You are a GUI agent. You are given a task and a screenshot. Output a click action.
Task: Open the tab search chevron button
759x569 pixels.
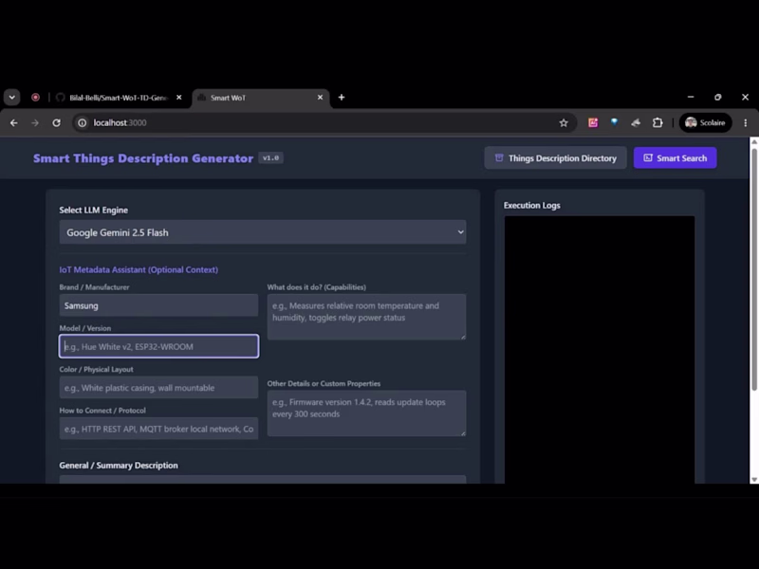[x=12, y=98]
